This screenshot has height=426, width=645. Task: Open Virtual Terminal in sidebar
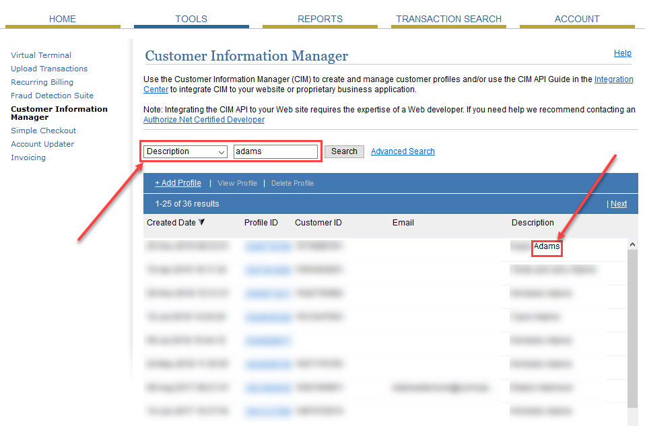(41, 55)
